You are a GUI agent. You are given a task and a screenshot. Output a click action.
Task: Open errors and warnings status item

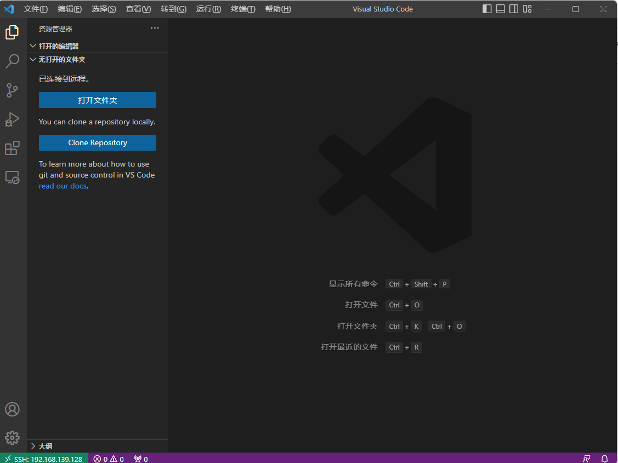pyautogui.click(x=109, y=459)
